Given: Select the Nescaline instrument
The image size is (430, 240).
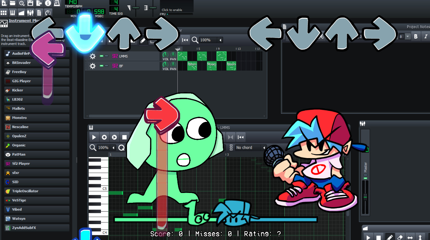Looking at the screenshot, I should 37,127.
